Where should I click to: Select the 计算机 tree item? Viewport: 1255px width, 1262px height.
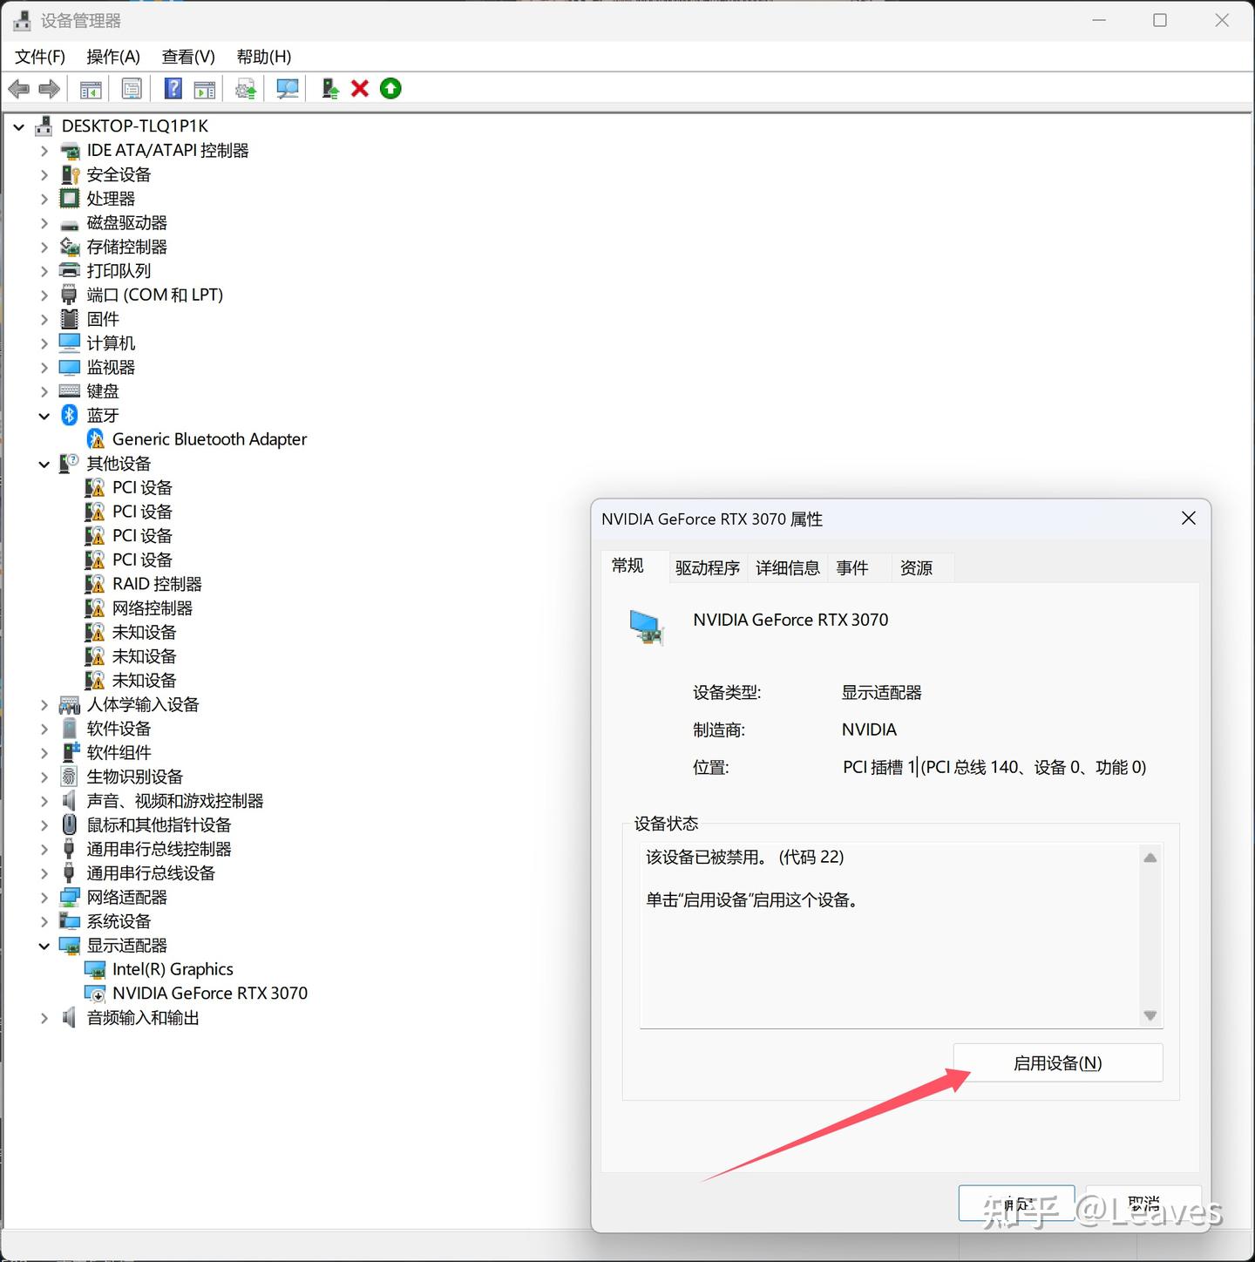pyautogui.click(x=111, y=343)
